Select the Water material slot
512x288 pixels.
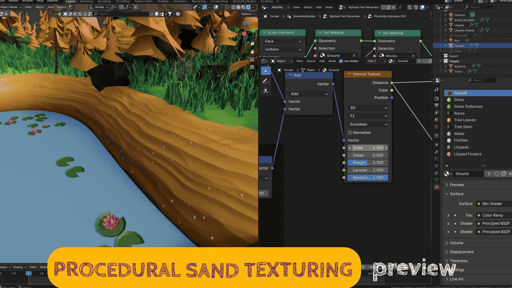(x=459, y=134)
